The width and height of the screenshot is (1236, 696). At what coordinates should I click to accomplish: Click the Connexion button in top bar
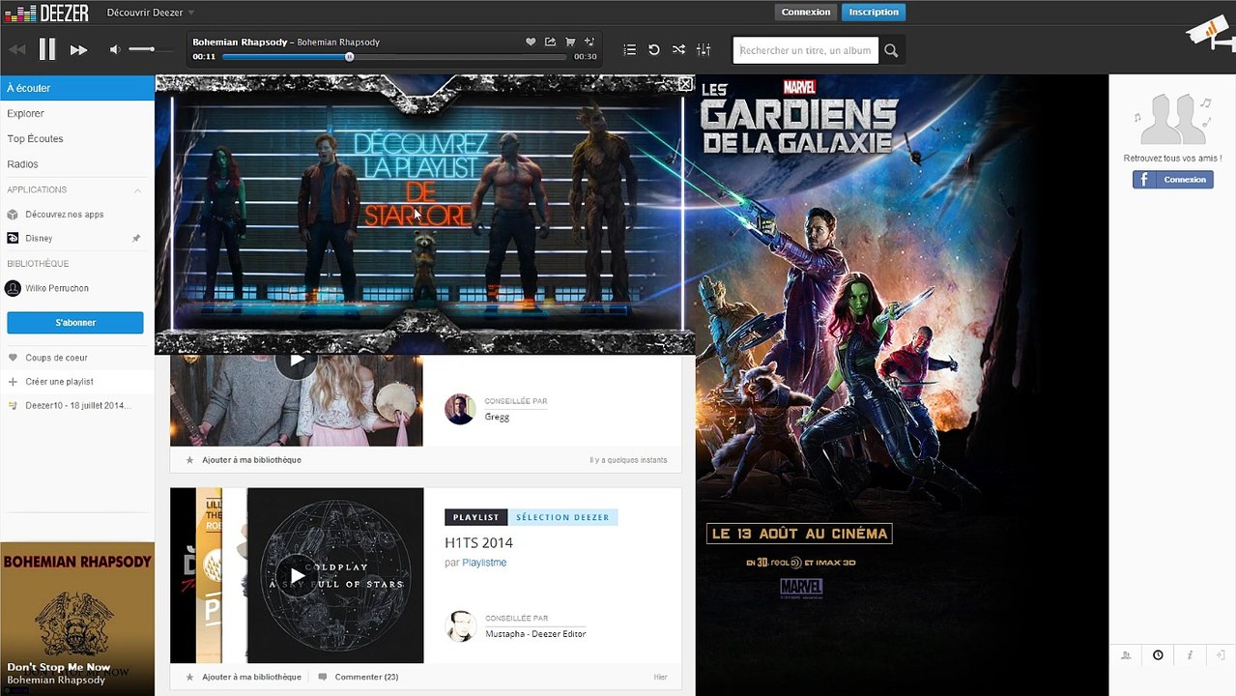[806, 12]
